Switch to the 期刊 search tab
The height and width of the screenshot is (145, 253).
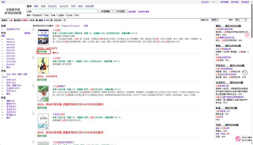36,6
